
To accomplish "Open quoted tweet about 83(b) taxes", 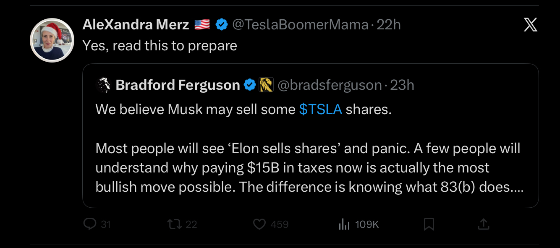I will [310, 168].
